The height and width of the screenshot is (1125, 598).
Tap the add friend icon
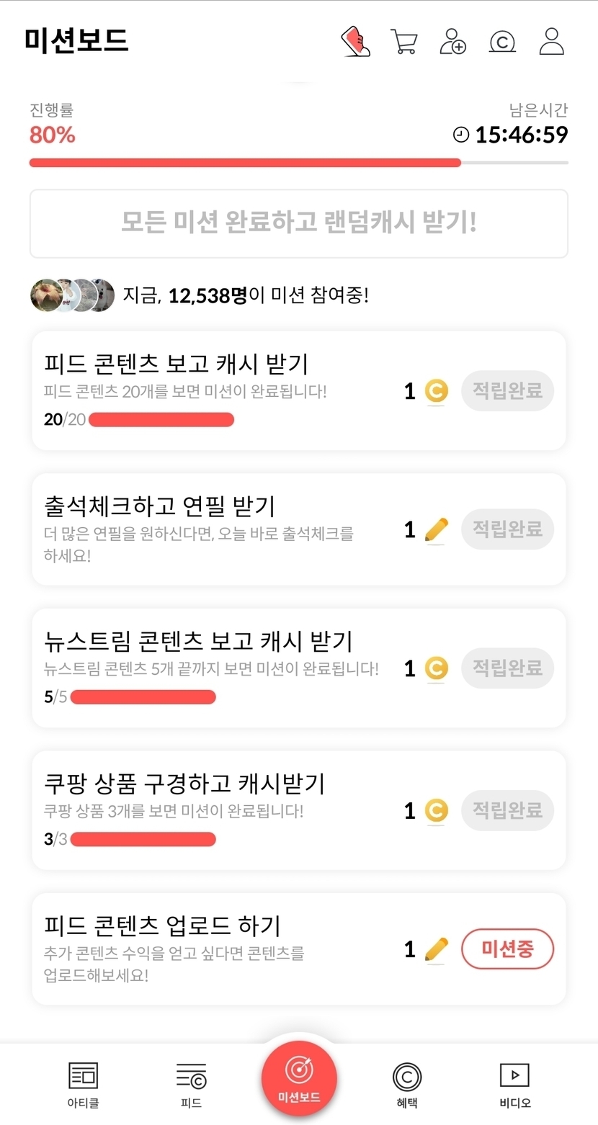pos(453,41)
